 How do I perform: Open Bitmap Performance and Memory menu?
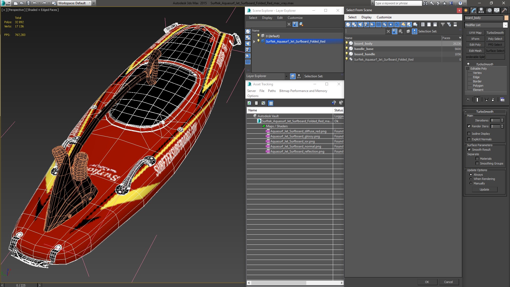click(x=303, y=91)
